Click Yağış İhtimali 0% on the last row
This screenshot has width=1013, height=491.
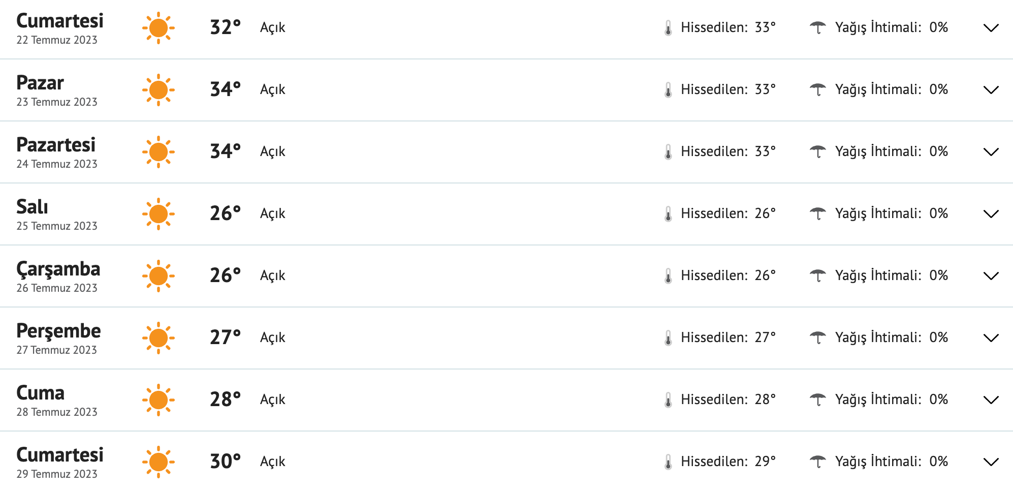click(x=892, y=461)
